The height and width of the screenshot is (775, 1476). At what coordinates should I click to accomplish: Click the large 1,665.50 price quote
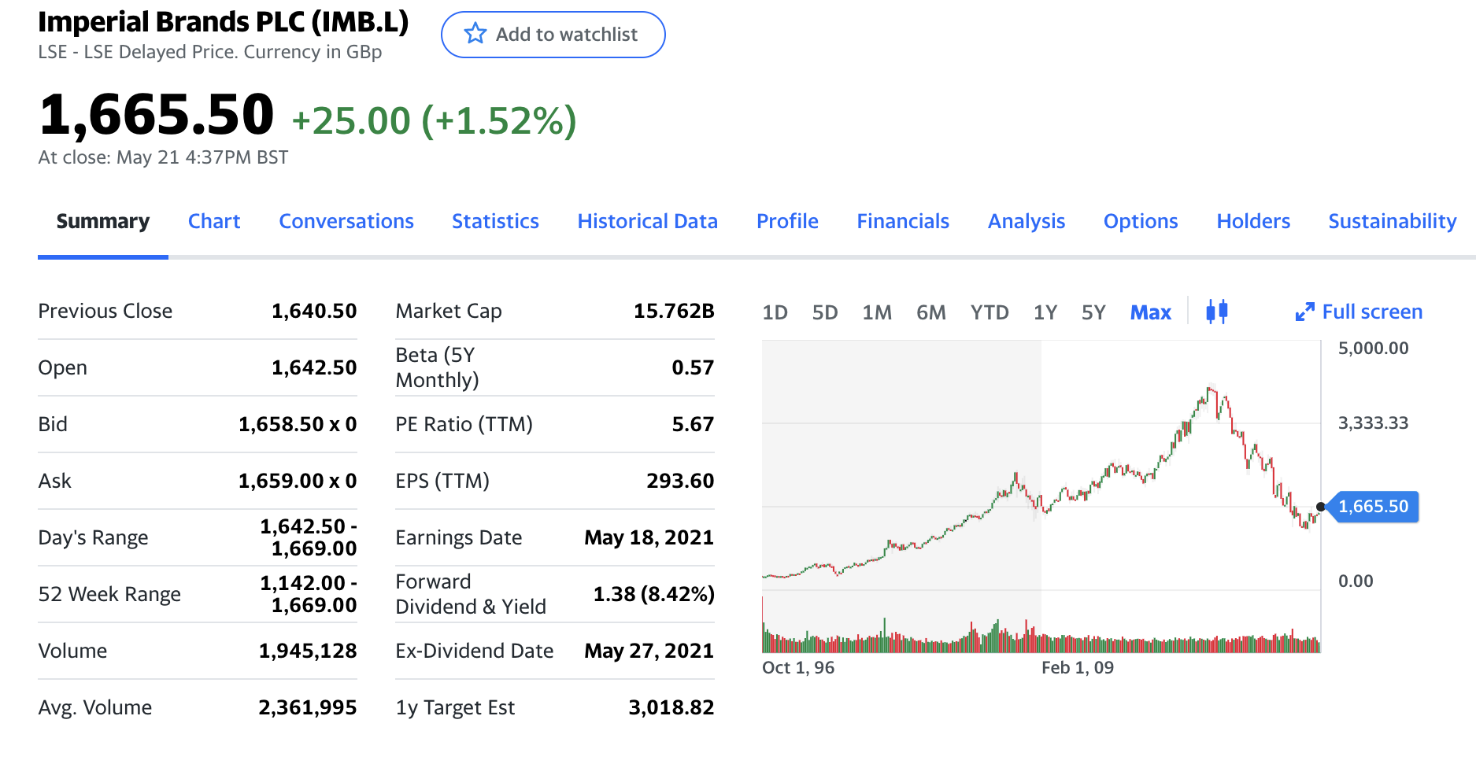(x=157, y=115)
